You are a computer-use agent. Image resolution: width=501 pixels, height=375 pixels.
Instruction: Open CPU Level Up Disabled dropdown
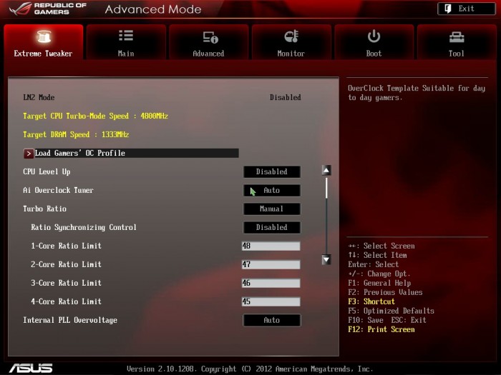pyautogui.click(x=271, y=172)
